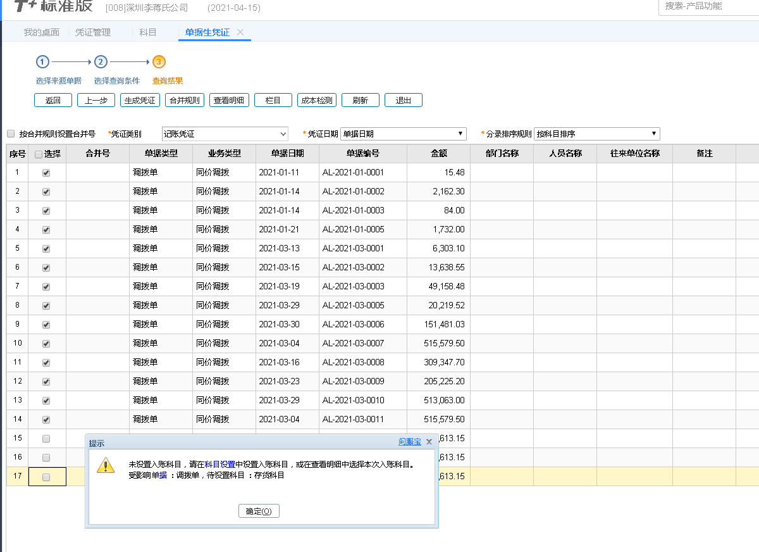Click the 查询结果 step label

tap(168, 81)
